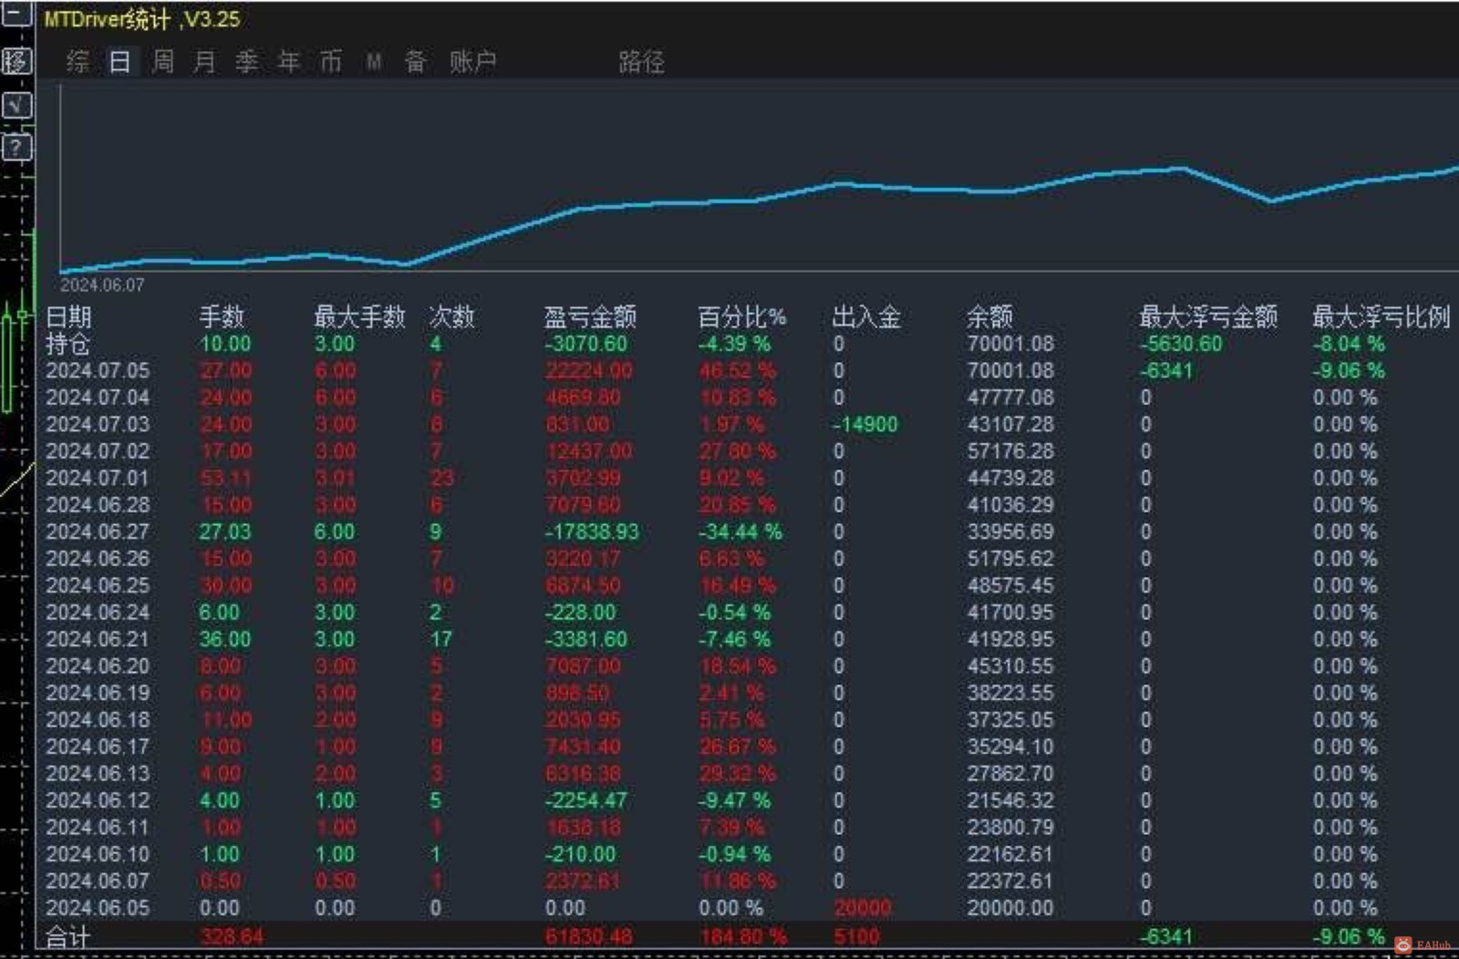The image size is (1459, 959).
Task: Click the 次数 column header
Action: (452, 316)
